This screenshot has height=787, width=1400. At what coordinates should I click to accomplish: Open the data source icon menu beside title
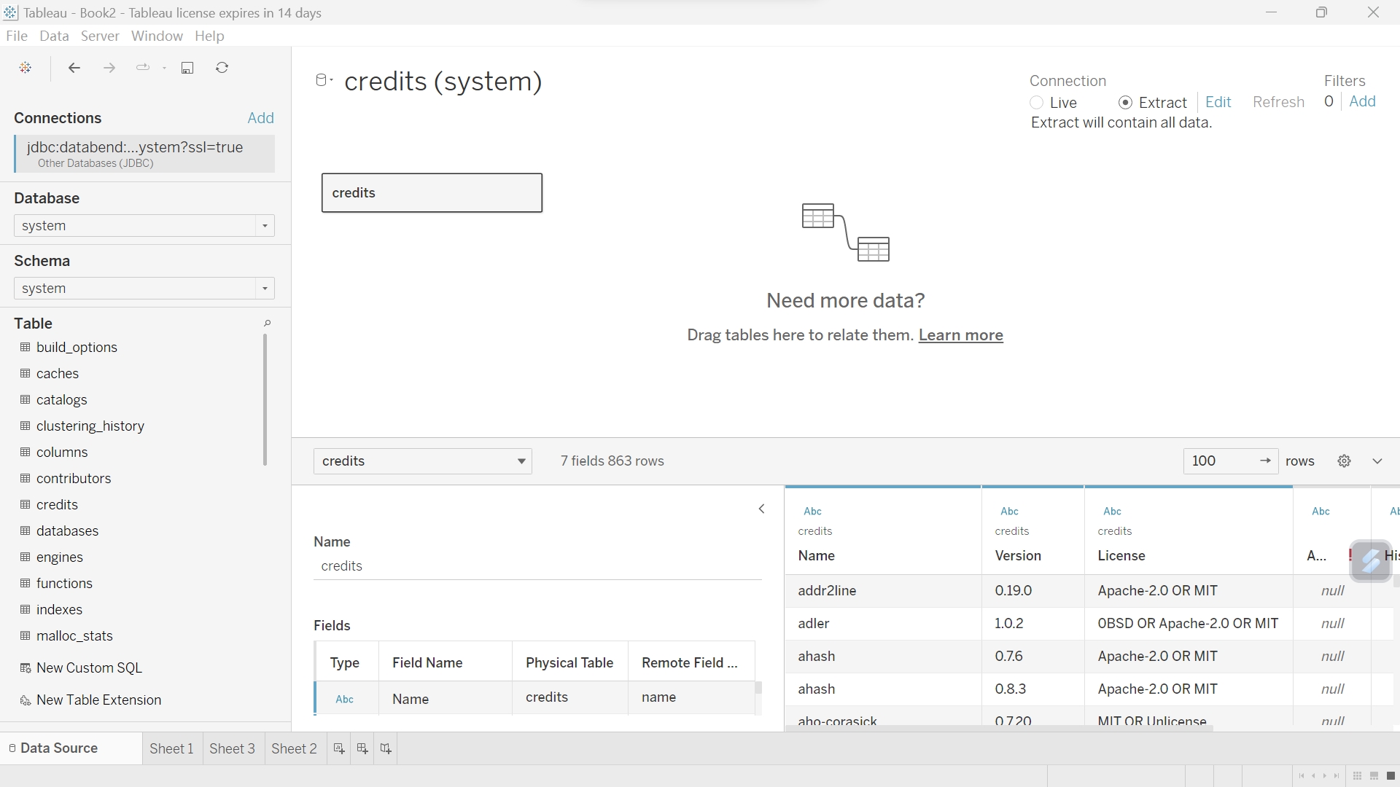point(324,80)
